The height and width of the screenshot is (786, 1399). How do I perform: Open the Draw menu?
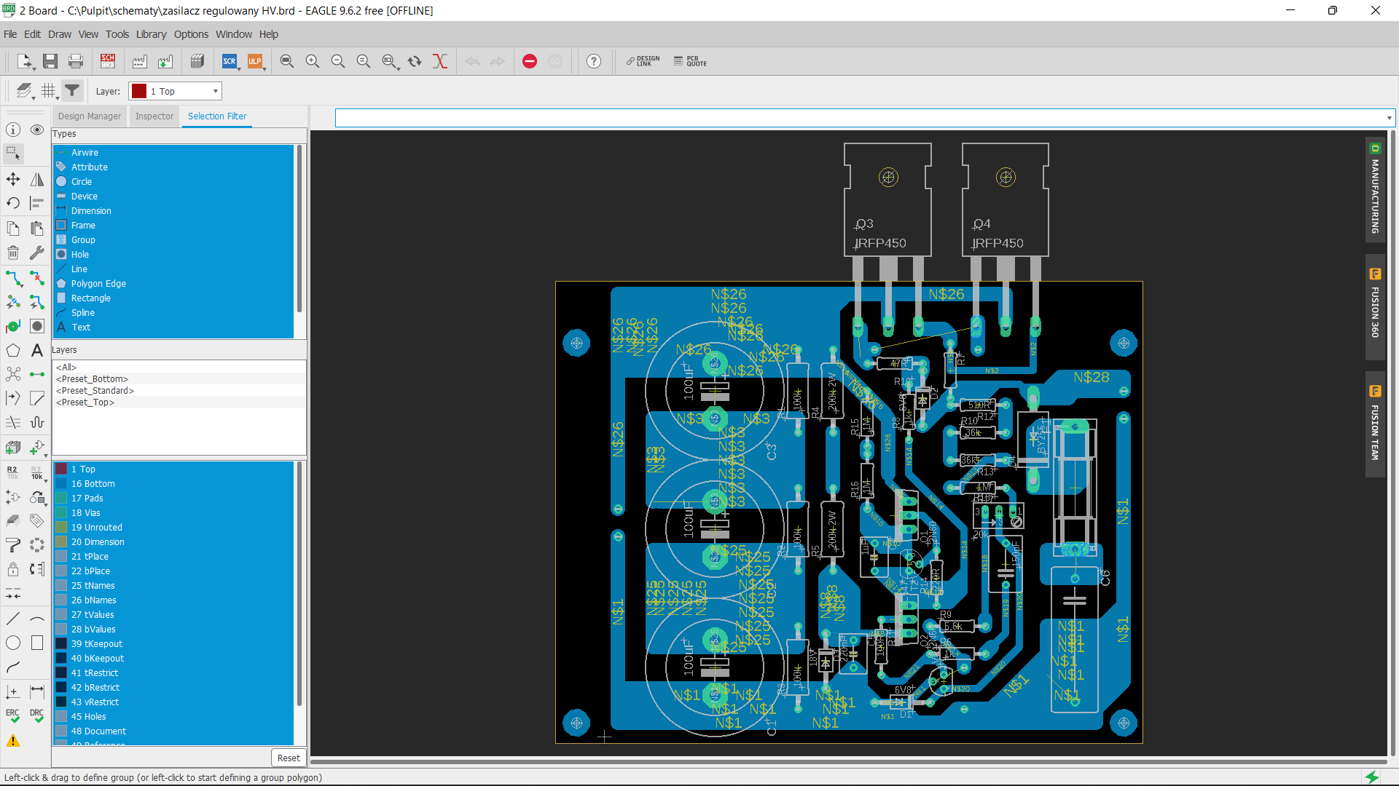[60, 34]
